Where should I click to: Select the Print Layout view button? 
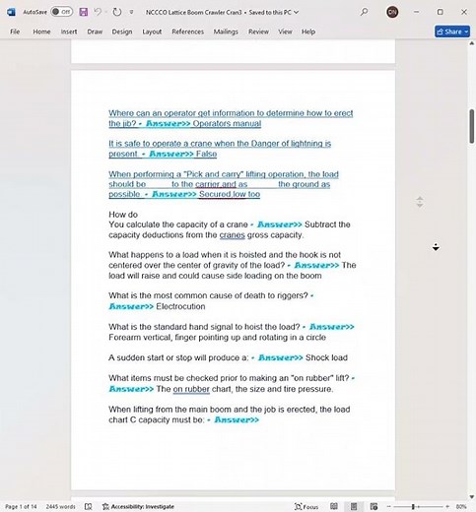point(354,506)
